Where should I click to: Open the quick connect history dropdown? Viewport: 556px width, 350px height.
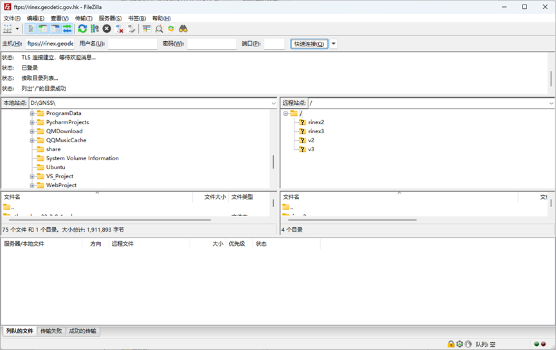[x=334, y=44]
